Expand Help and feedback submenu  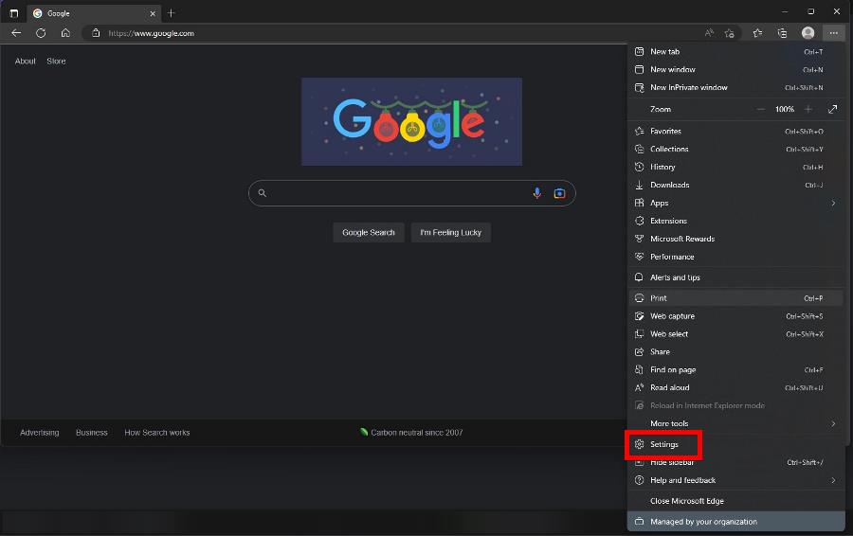click(x=736, y=480)
